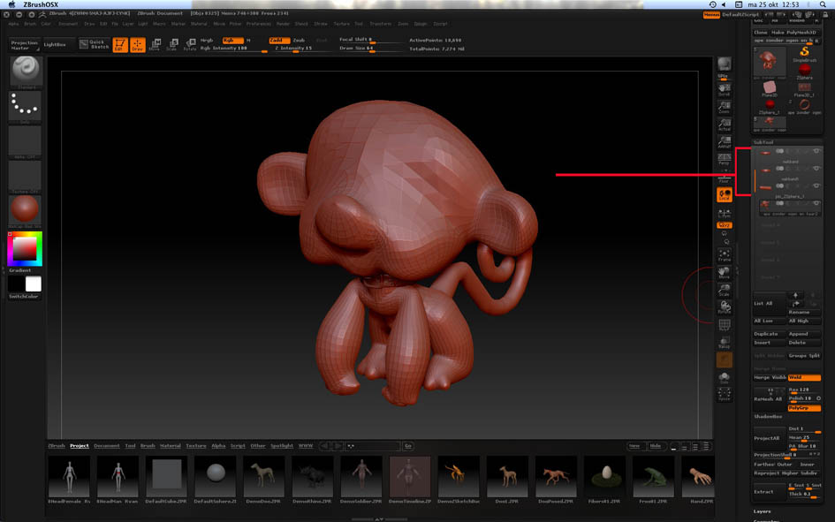The image size is (835, 522).
Task: Adjust the Draw Size slider
Action: 357,49
